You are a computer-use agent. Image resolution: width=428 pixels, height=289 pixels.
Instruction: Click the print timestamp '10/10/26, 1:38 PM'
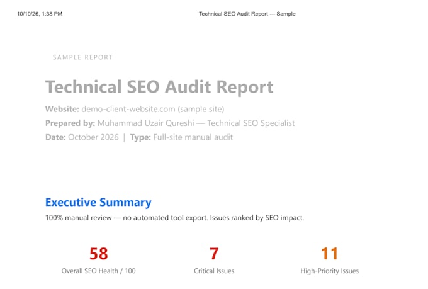tap(40, 14)
